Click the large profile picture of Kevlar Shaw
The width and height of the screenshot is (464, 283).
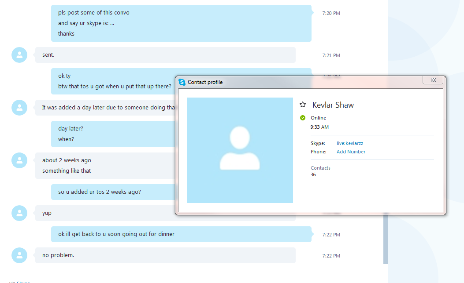[240, 150]
